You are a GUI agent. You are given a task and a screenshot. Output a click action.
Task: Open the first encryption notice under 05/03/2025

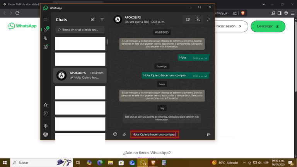(162, 44)
